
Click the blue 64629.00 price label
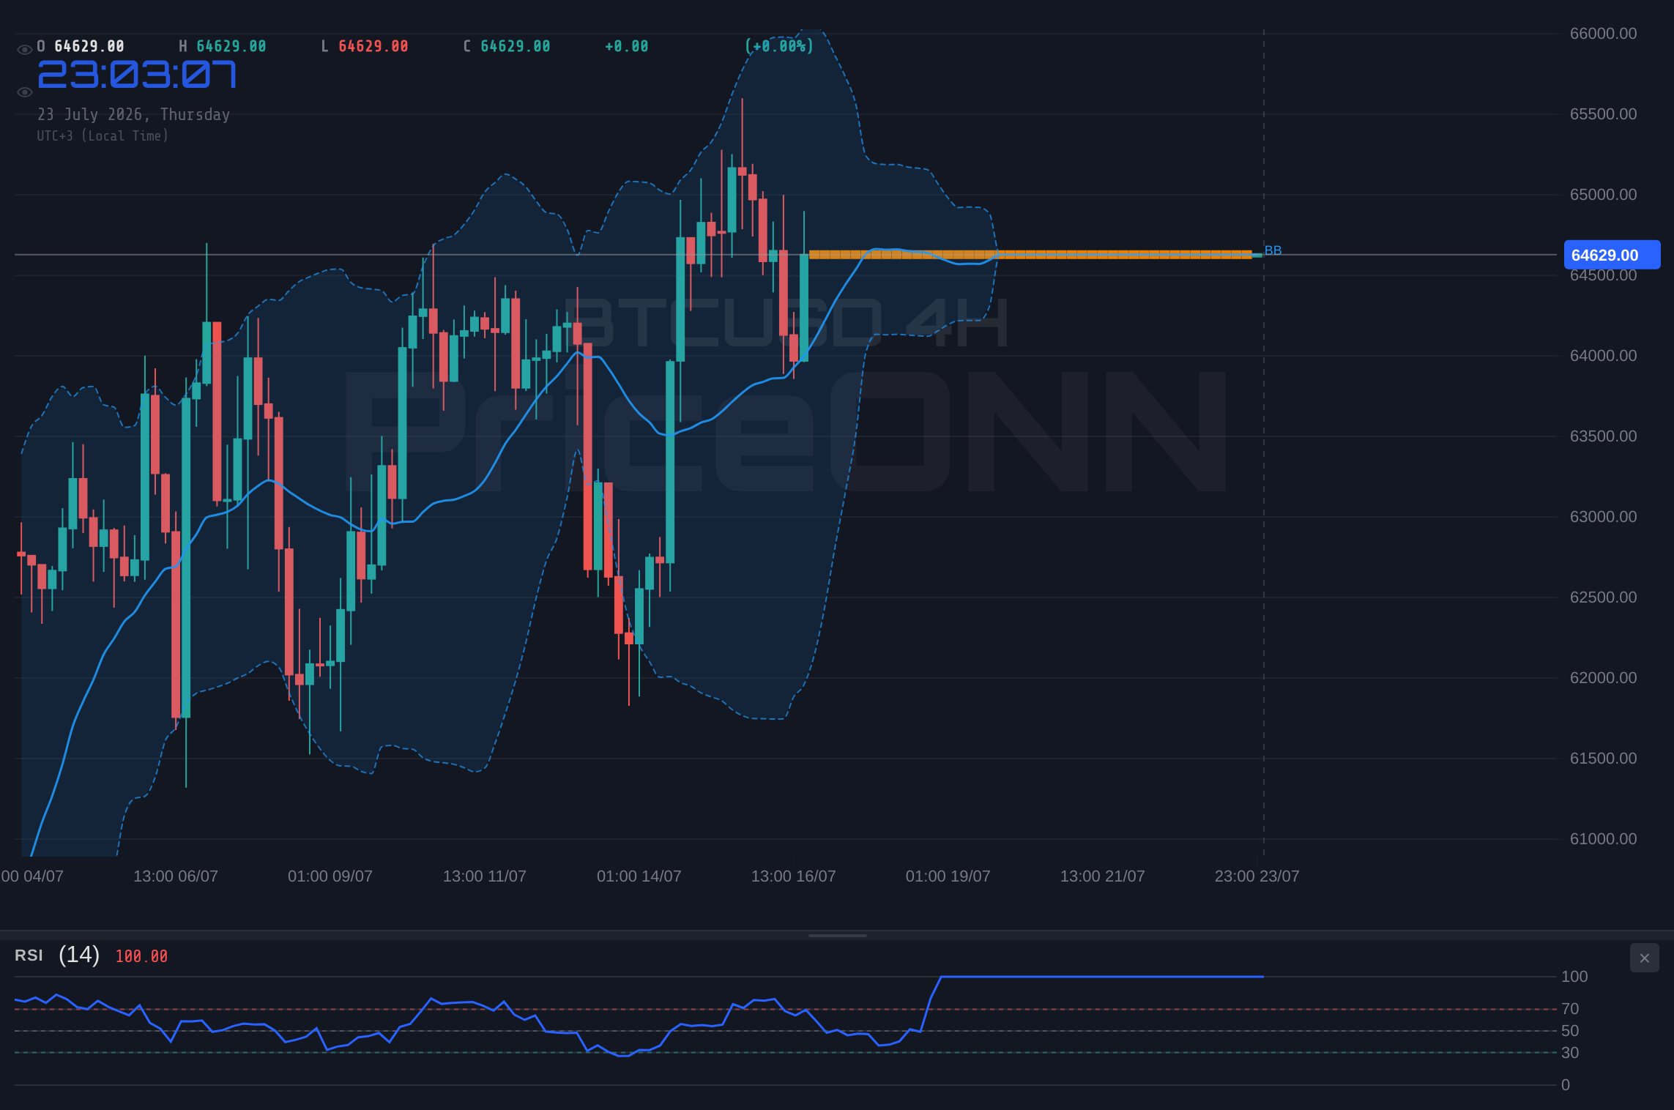pyautogui.click(x=1612, y=255)
